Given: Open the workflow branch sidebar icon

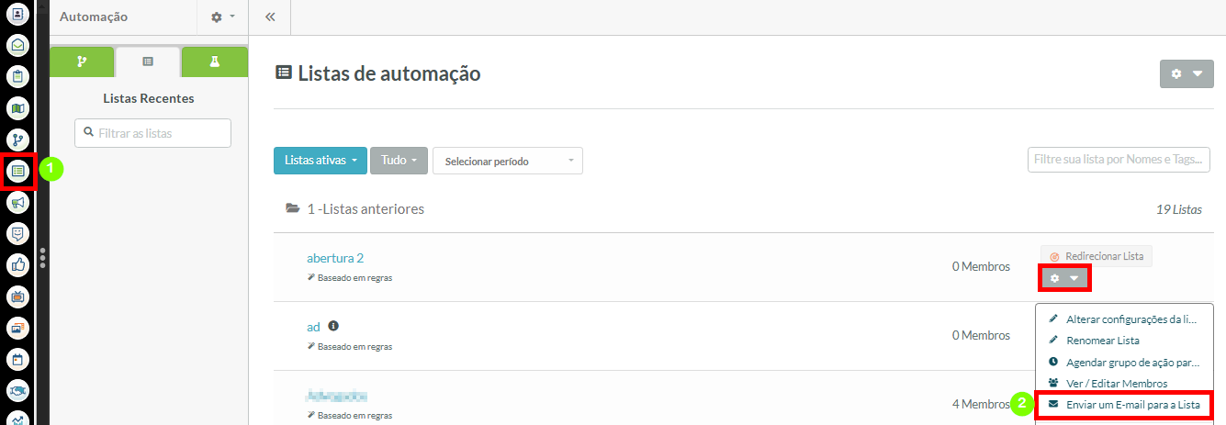Looking at the screenshot, I should [x=18, y=140].
